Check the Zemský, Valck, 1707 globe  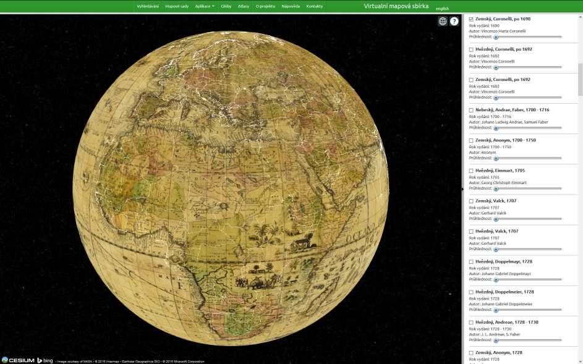click(x=471, y=201)
